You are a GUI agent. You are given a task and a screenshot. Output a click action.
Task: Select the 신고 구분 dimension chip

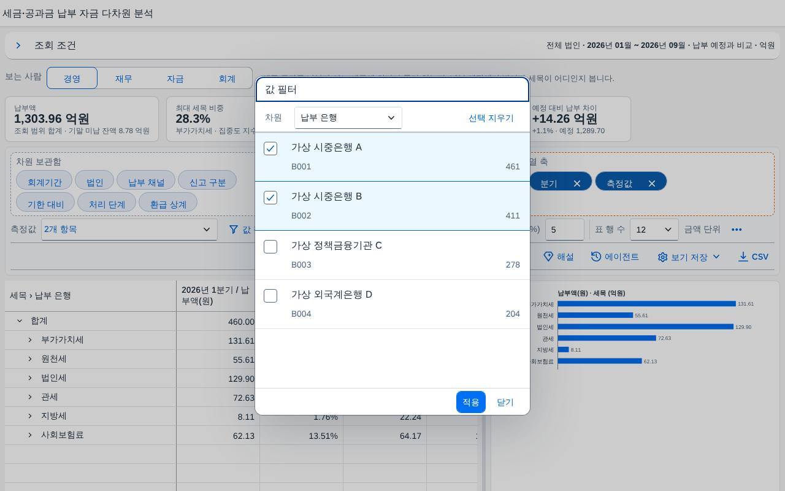(x=207, y=180)
